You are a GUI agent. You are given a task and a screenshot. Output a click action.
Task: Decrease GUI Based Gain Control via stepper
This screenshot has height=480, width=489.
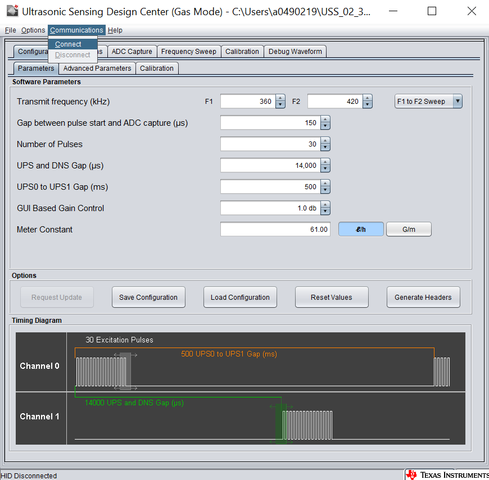coord(325,211)
